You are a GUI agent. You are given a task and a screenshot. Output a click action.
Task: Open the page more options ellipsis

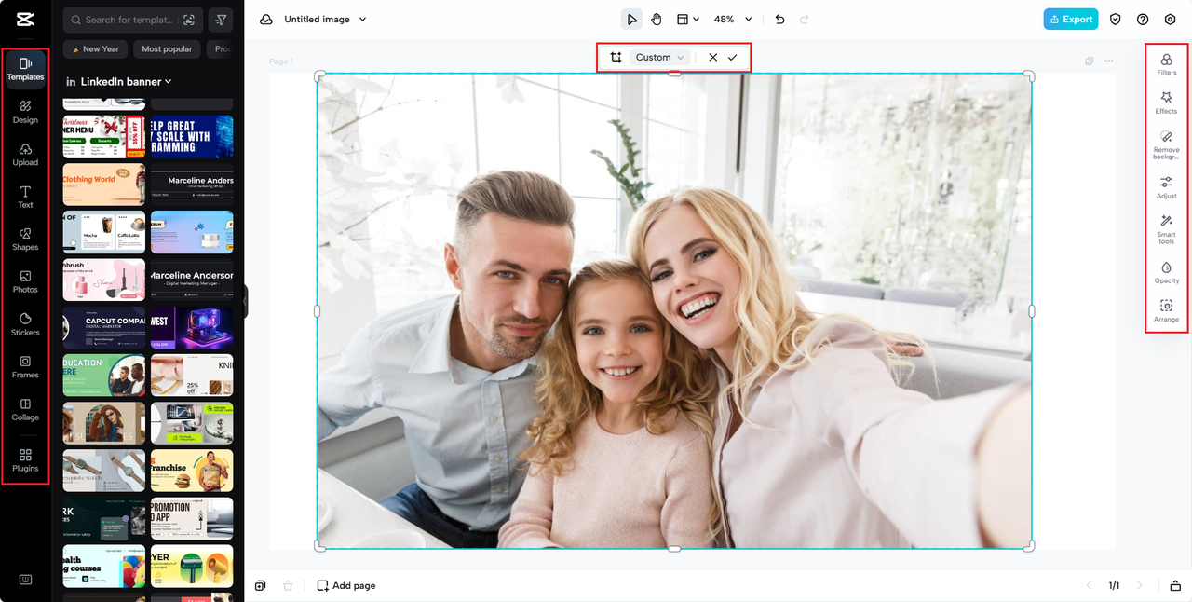(x=1109, y=62)
